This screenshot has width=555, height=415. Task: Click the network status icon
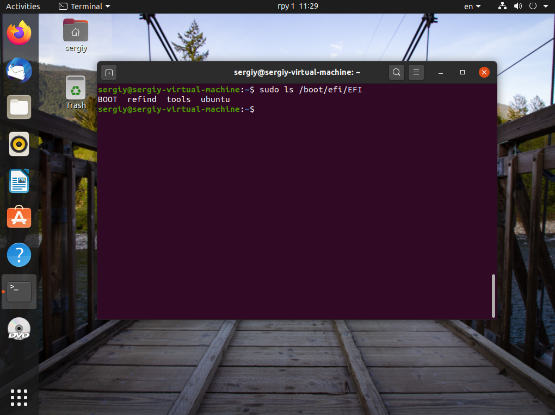pyautogui.click(x=502, y=6)
